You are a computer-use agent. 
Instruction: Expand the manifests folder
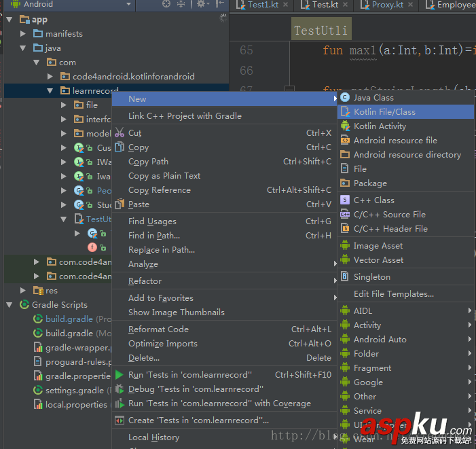click(x=23, y=33)
